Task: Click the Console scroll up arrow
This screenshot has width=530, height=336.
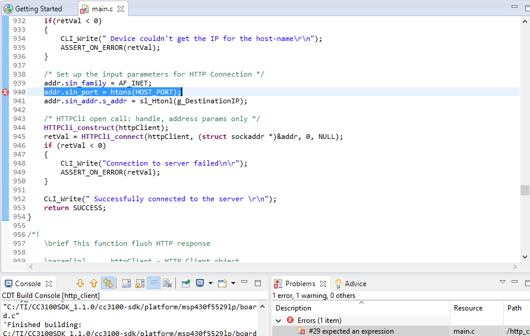Action: pos(262,307)
